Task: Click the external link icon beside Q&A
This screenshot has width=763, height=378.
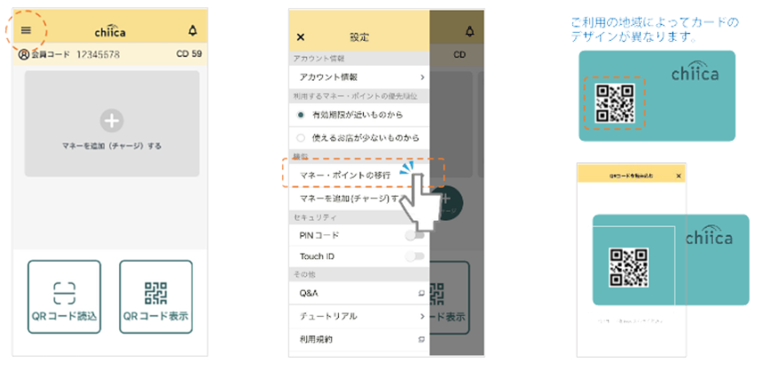Action: tap(421, 294)
